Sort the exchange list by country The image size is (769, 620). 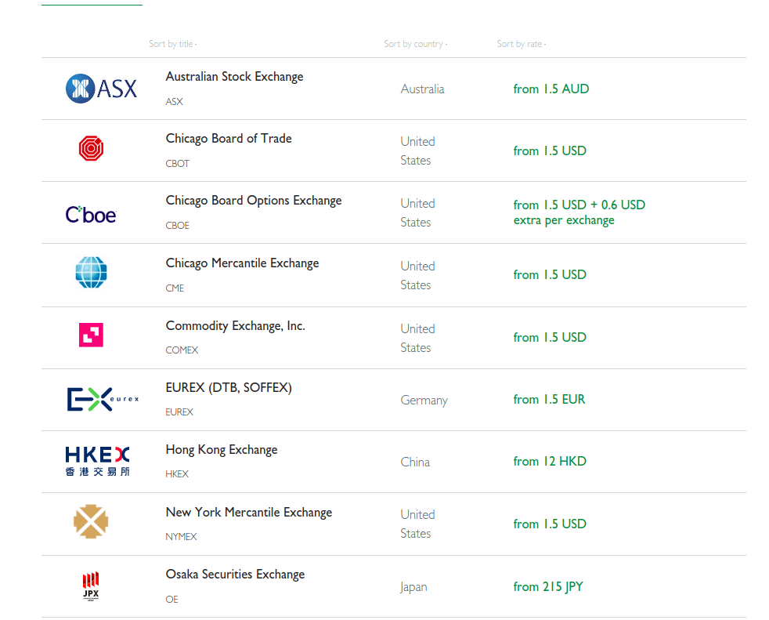[x=414, y=44]
